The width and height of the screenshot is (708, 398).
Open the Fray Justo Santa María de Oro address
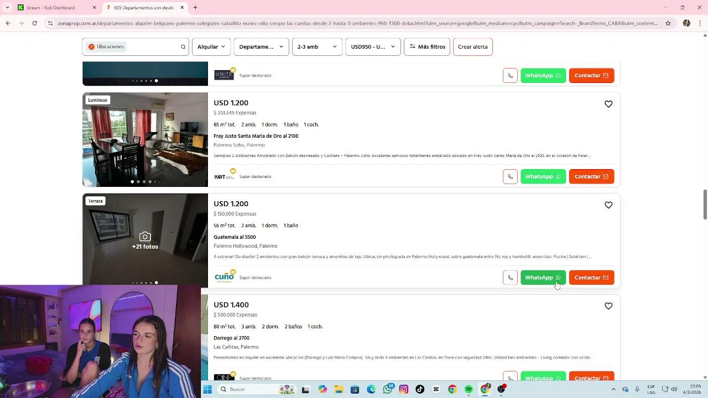(256, 136)
